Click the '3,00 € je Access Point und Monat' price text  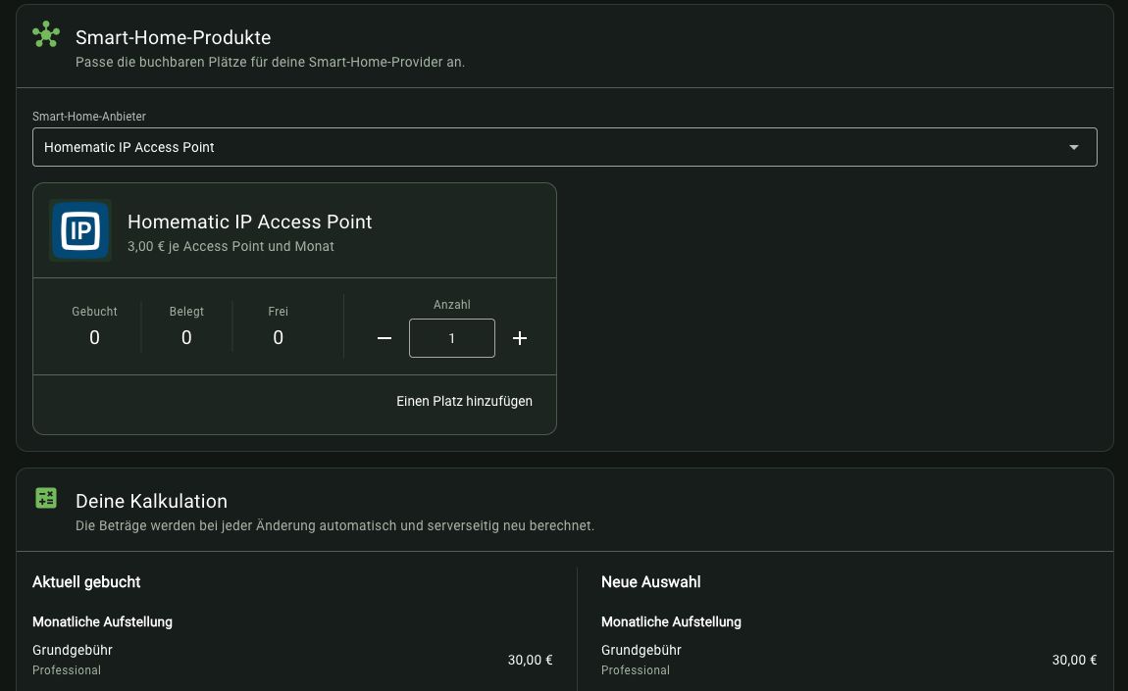pyautogui.click(x=231, y=246)
